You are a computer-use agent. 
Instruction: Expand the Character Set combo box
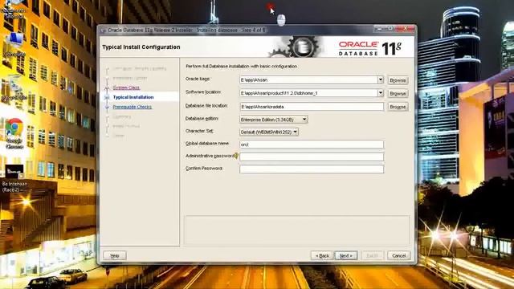(269, 132)
